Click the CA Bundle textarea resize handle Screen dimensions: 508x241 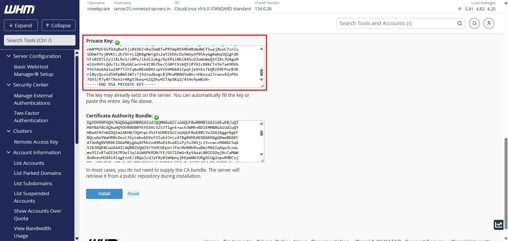click(x=262, y=160)
